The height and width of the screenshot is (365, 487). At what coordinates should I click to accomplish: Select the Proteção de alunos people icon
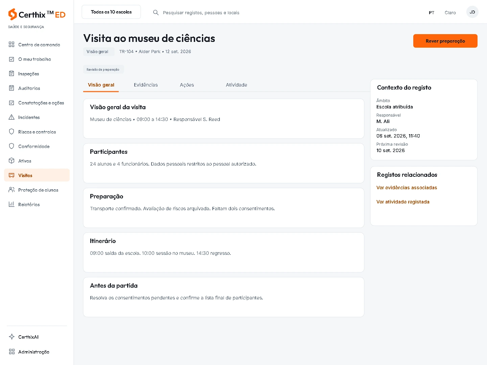tap(11, 190)
